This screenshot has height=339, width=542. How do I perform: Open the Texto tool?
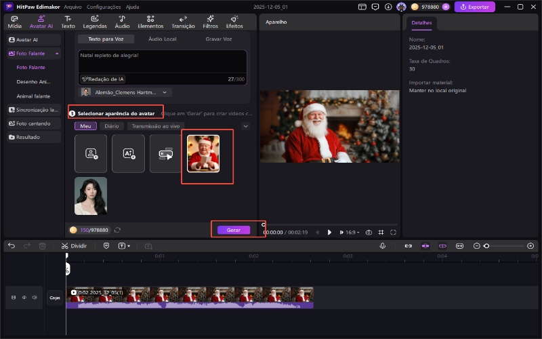(x=68, y=22)
